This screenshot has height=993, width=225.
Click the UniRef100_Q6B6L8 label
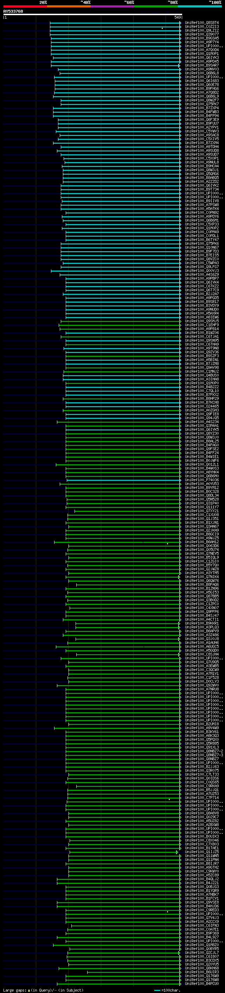coord(201,73)
